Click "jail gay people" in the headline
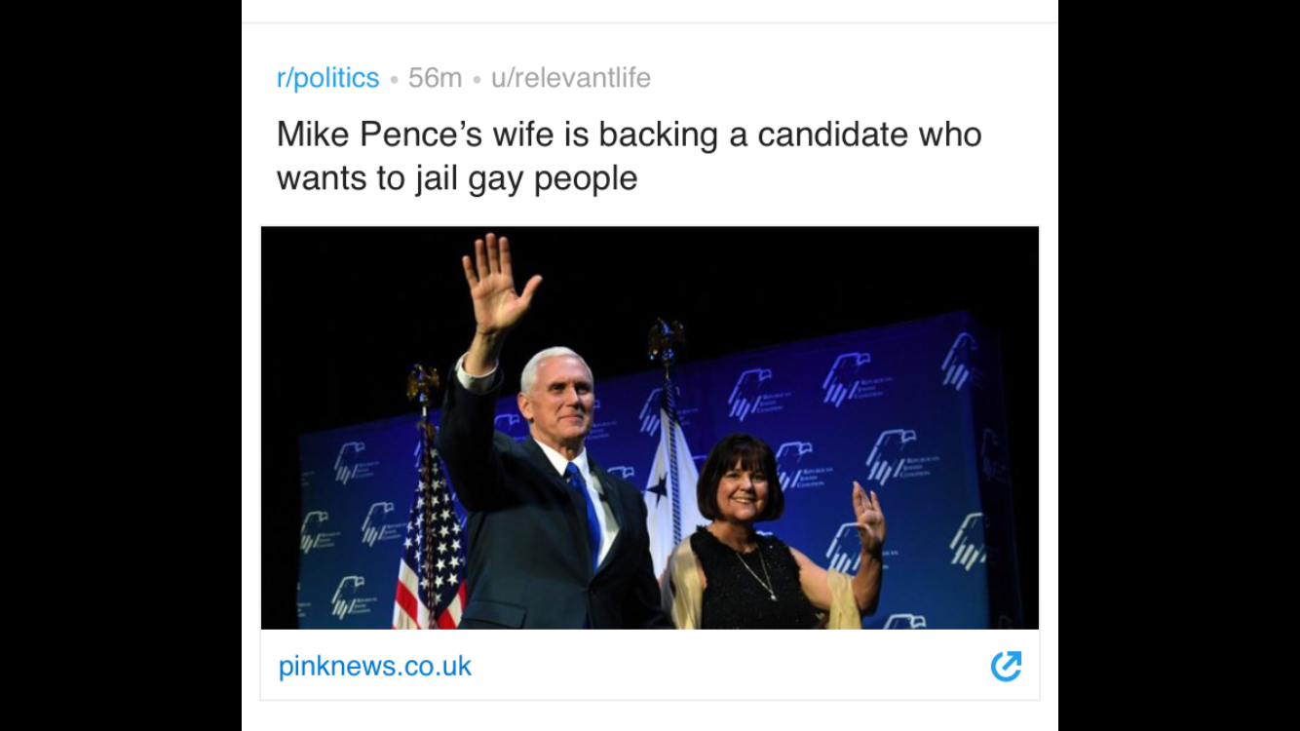The width and height of the screenshot is (1300, 731). point(526,179)
